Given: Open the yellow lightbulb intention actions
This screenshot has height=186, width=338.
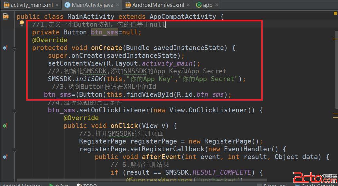Looking at the screenshot, I should click(x=22, y=23).
